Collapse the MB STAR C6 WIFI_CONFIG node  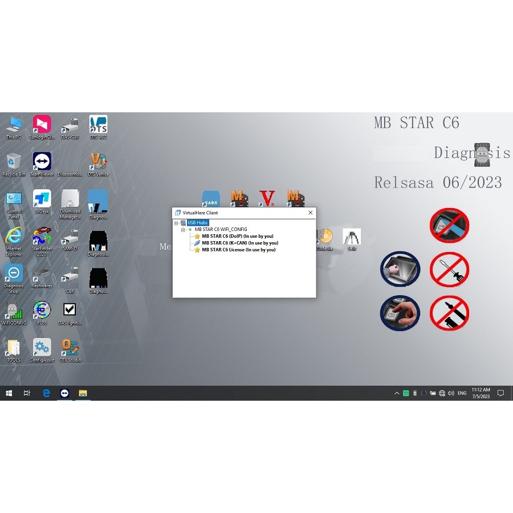183,230
